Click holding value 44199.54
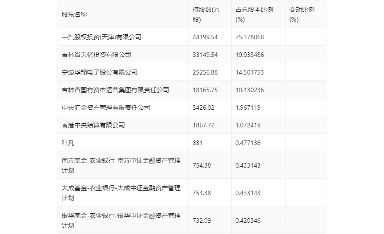The width and height of the screenshot is (384, 234). click(205, 37)
